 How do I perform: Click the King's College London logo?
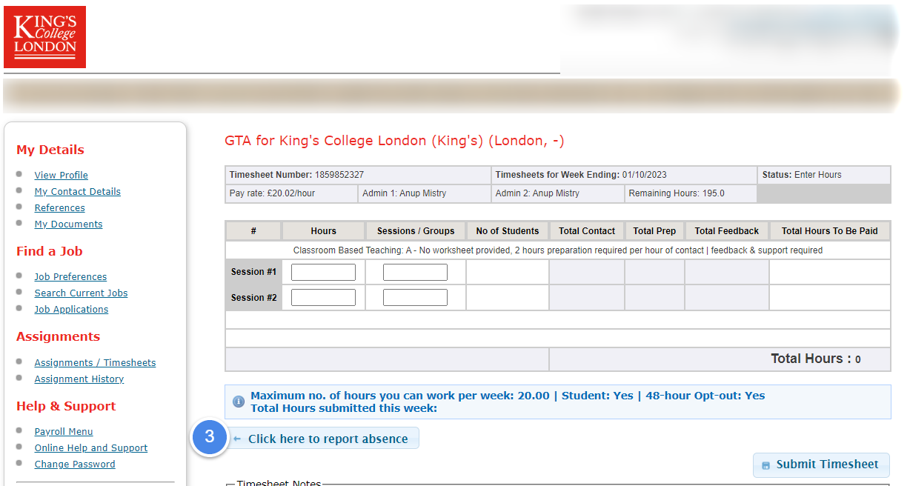(44, 37)
